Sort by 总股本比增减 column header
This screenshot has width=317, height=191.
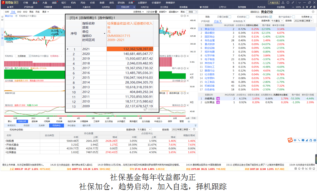[252, 25]
